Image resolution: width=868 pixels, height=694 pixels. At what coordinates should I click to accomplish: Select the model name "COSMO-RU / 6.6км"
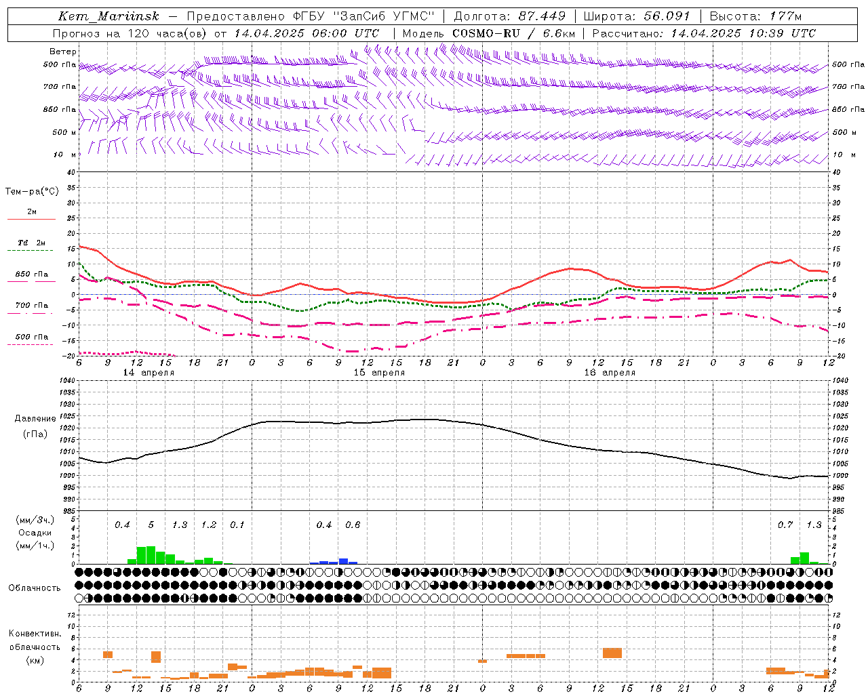pos(513,33)
